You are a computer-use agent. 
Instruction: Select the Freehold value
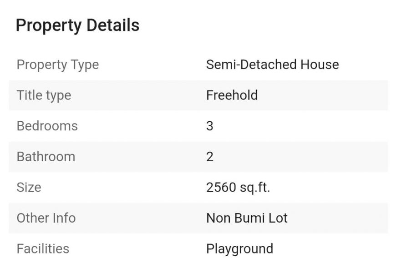[232, 95]
